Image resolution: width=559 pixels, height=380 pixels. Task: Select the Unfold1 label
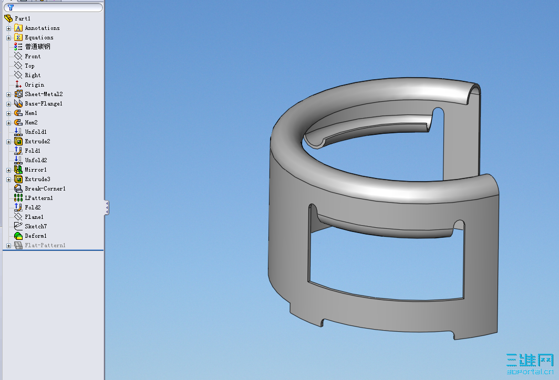click(x=36, y=132)
